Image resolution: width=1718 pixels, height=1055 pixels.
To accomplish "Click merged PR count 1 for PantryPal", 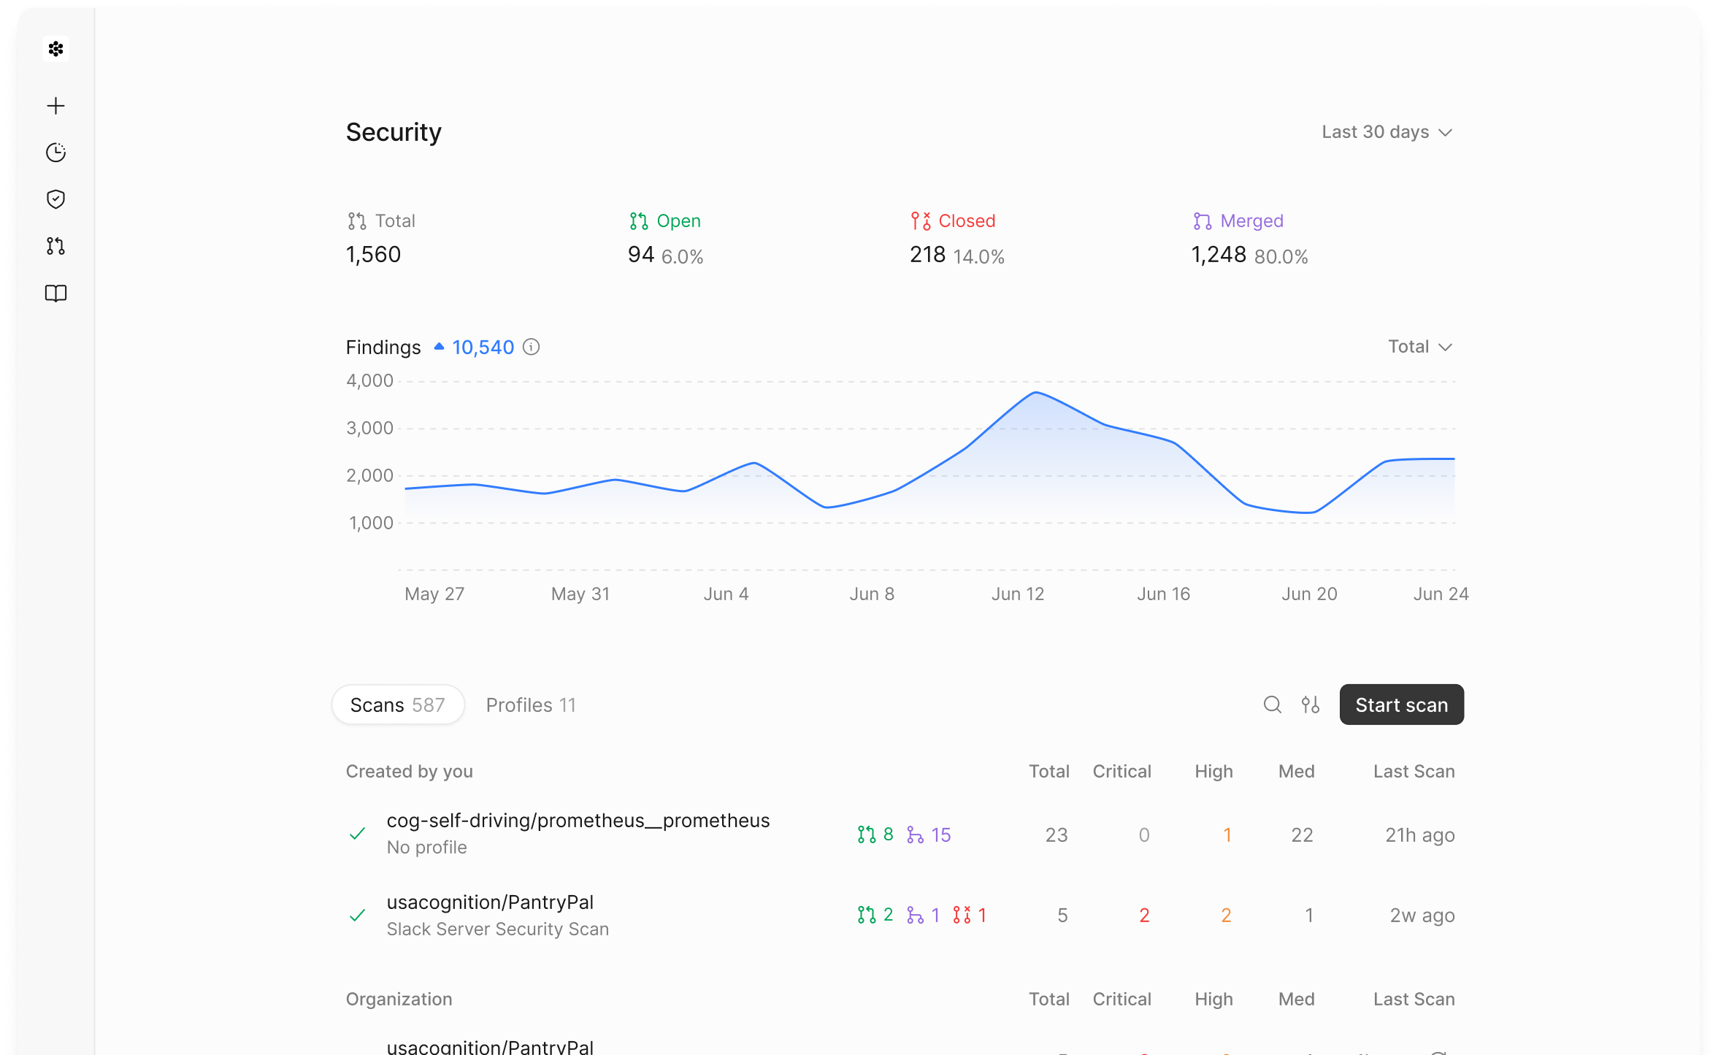I will coord(923,915).
